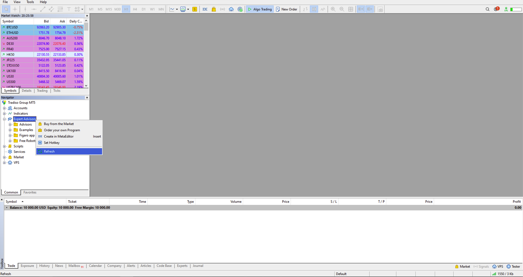Select the BTCUSD row in Market Watch
The height and width of the screenshot is (277, 523).
[x=42, y=27]
